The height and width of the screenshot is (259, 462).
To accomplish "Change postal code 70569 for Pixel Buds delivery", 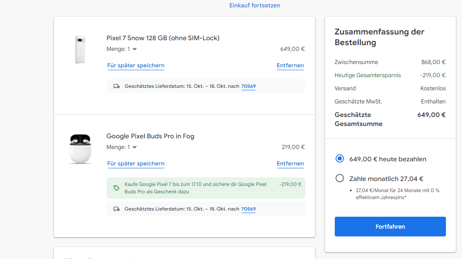I will click(x=248, y=209).
